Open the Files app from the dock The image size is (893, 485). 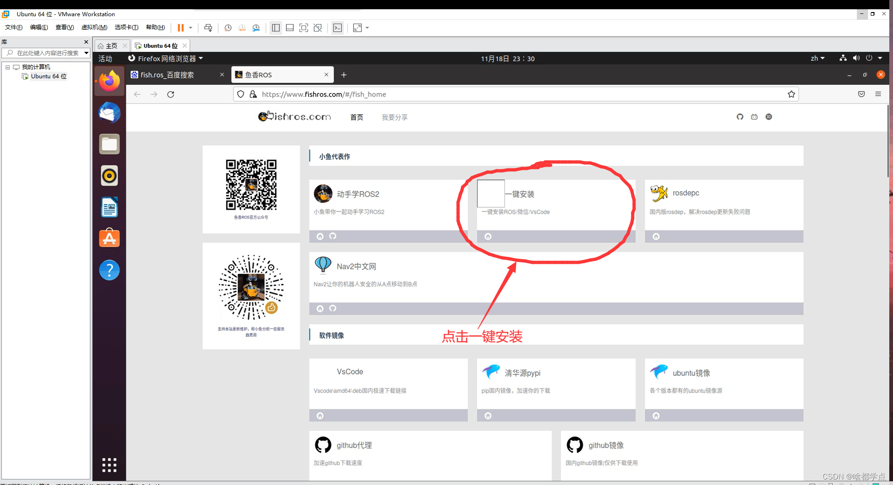tap(109, 144)
